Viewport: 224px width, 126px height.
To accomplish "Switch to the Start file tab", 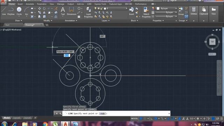I will click(x=7, y=25).
